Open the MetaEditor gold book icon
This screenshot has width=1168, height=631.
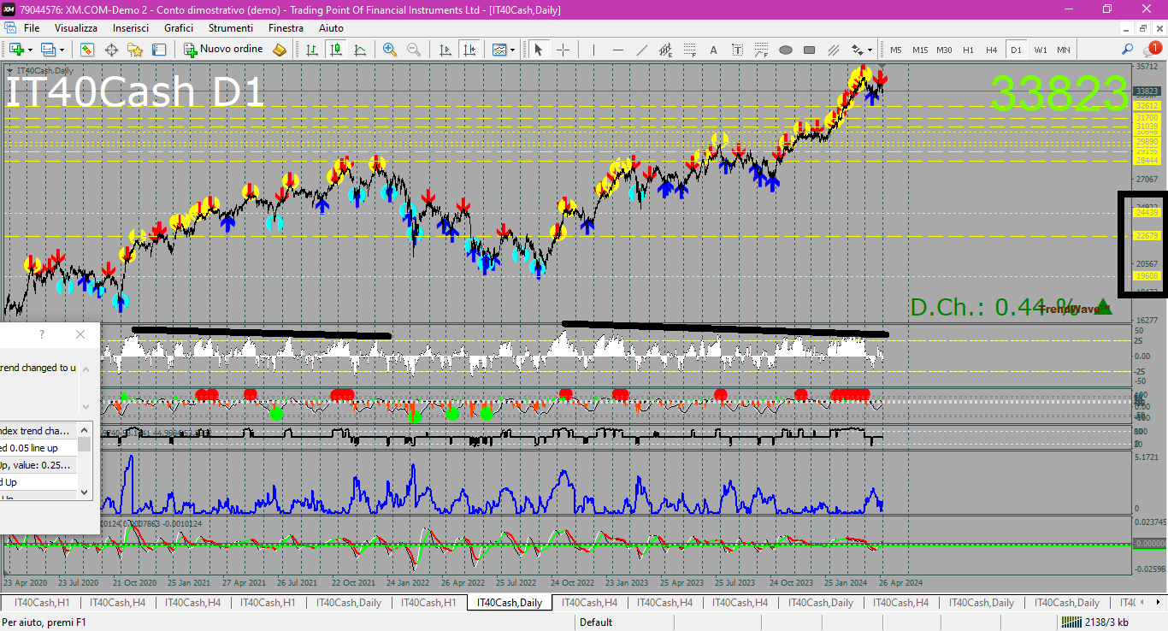pos(280,50)
